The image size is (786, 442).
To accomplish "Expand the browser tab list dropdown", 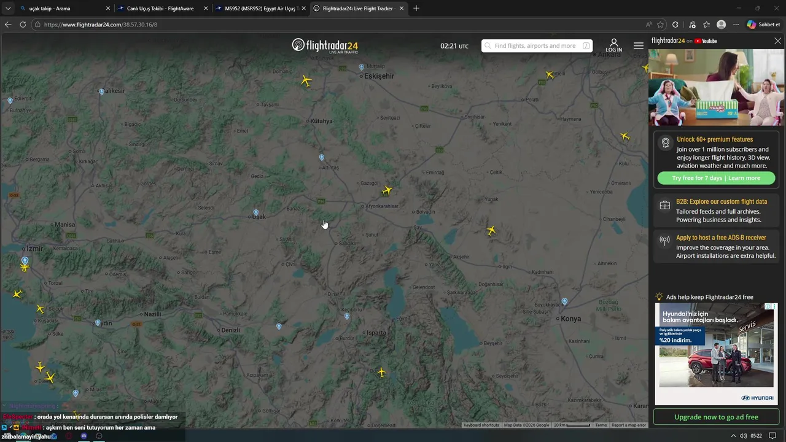I will point(8,9).
